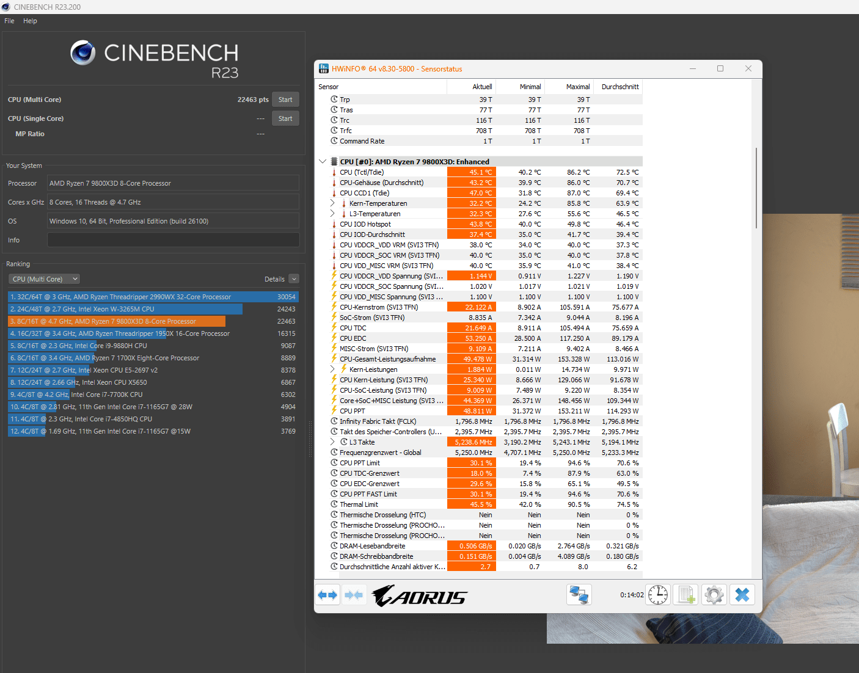
Task: Click the Cinebench logo icon in title bar
Action: pos(6,7)
